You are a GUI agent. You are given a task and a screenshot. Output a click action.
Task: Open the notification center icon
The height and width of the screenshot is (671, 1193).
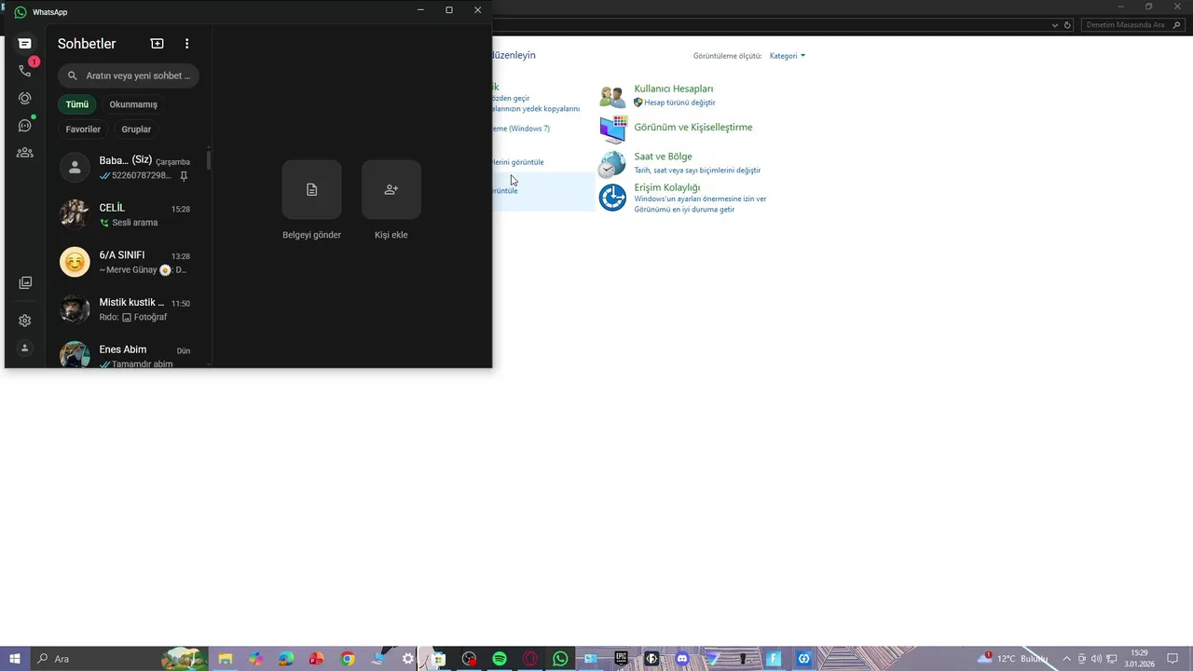[1172, 659]
